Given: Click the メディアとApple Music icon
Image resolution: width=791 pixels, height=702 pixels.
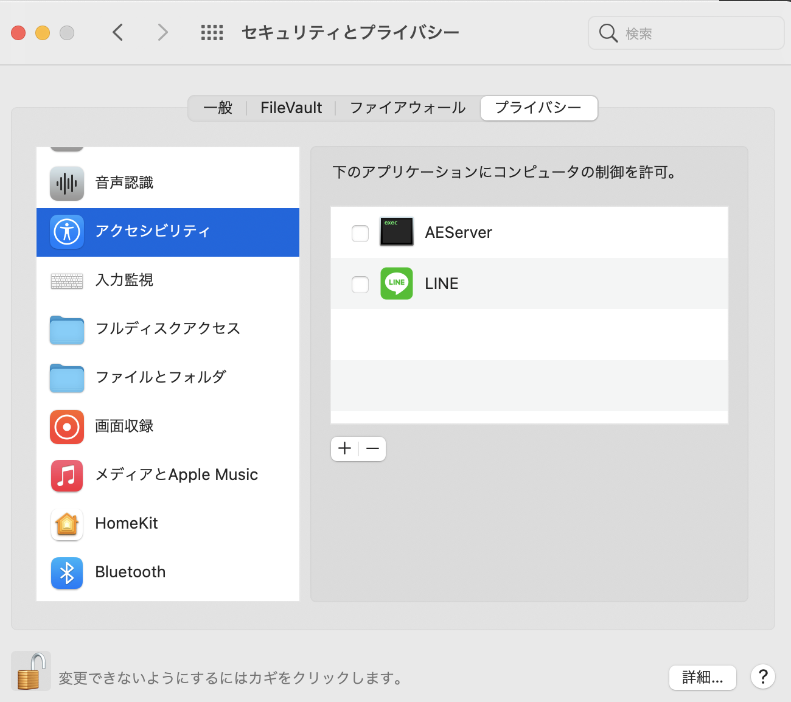Looking at the screenshot, I should [x=67, y=475].
